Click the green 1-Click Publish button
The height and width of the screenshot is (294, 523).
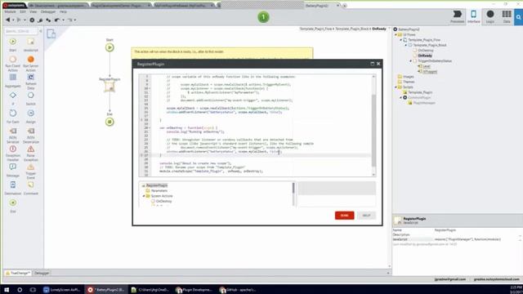(263, 17)
